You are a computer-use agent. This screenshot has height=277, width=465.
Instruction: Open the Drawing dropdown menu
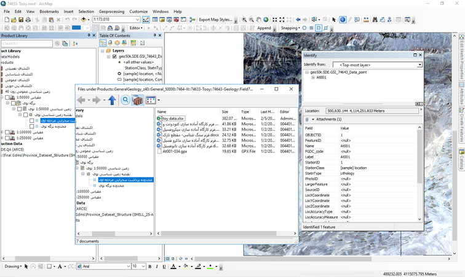pyautogui.click(x=13, y=267)
